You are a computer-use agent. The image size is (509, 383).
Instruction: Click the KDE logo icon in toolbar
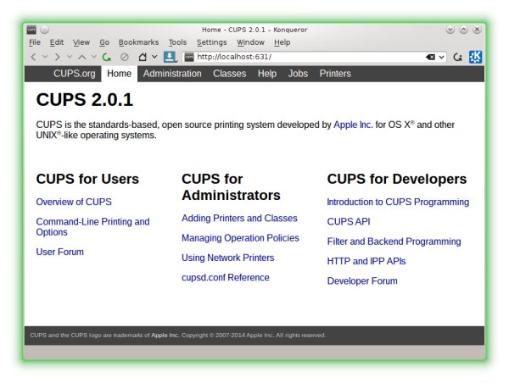(x=475, y=57)
